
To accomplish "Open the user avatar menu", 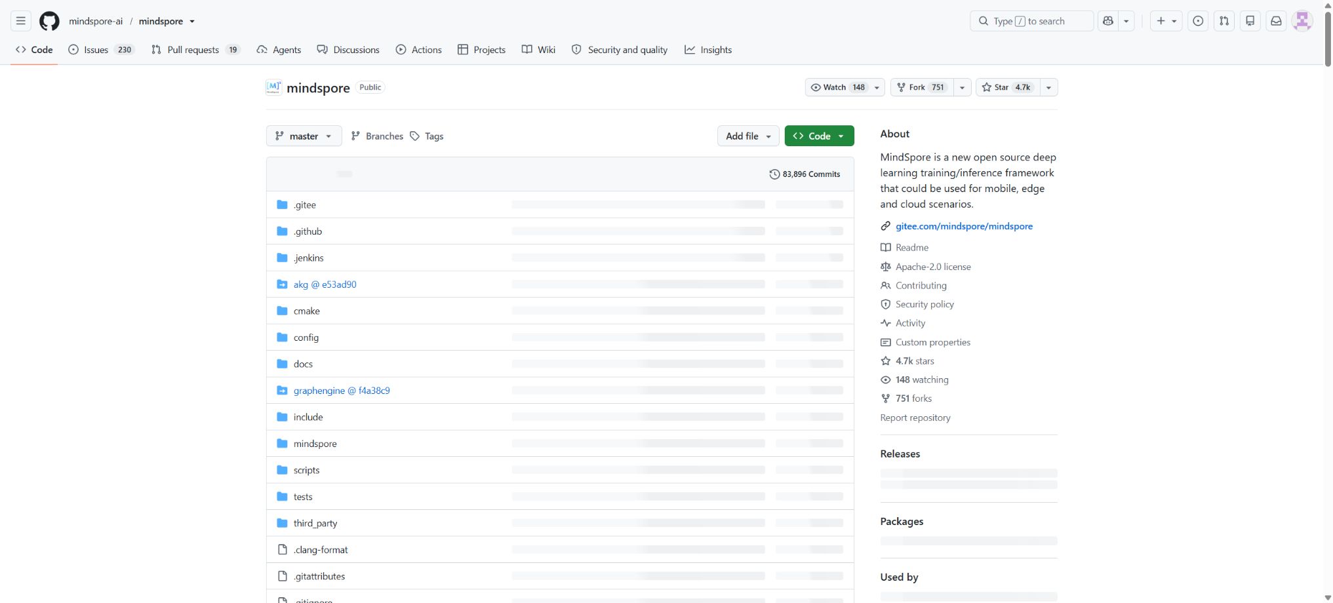I will 1302,21.
